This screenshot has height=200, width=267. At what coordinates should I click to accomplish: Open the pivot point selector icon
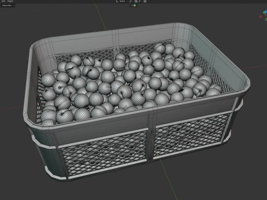[x=131, y=1]
